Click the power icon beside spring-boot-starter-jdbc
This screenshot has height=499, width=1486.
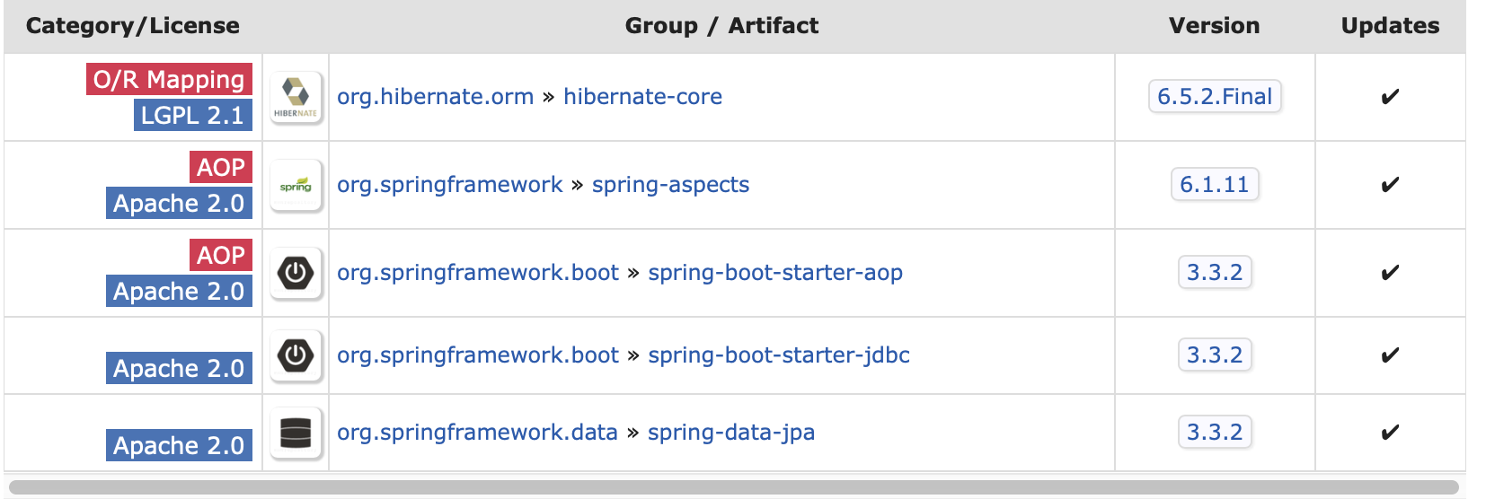click(296, 355)
